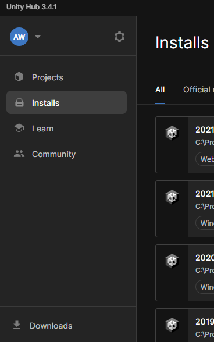
Task: Click the Downloads arrow icon
Action: [17, 325]
